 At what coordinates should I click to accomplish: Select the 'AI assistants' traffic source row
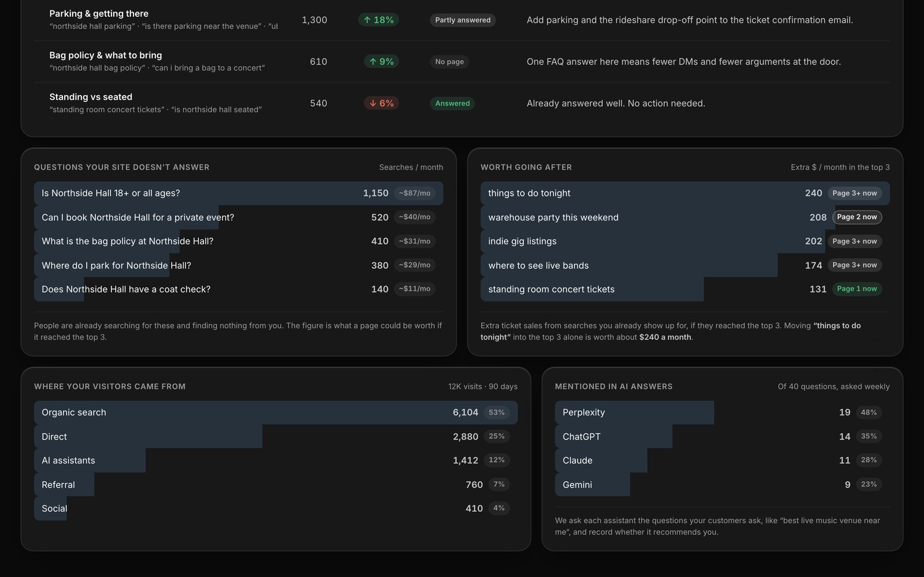pyautogui.click(x=275, y=460)
